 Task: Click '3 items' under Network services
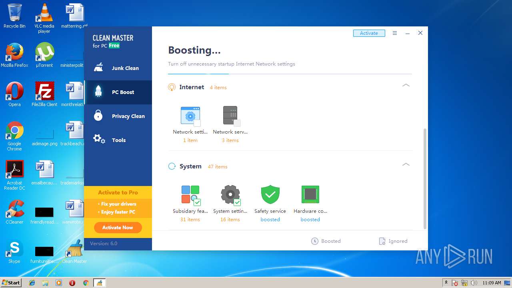230,140
